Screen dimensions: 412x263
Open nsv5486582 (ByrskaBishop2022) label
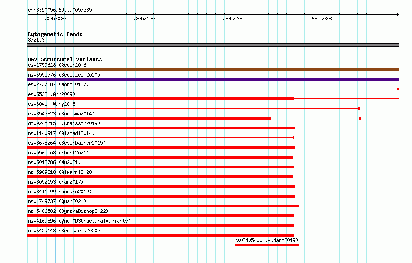point(68,211)
